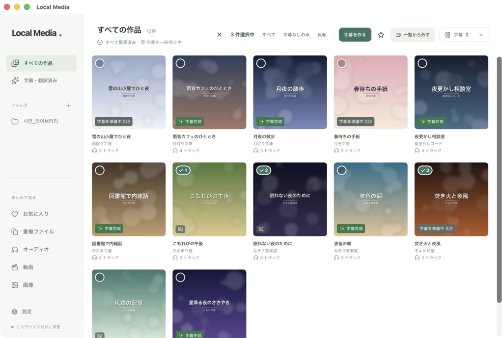Select the 星降る夜のささやき card checkbox
Viewport: 503px width, 338px height.
[180, 278]
